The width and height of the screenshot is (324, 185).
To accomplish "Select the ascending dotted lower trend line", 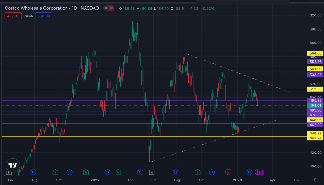I will point(215,140).
